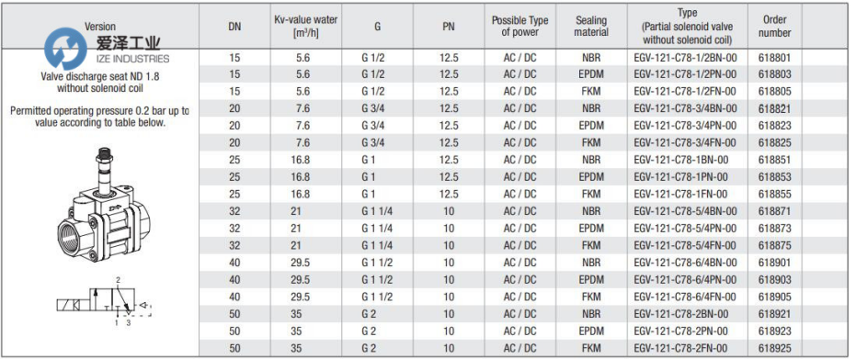Click the Possible Type of power header

[x=519, y=26]
